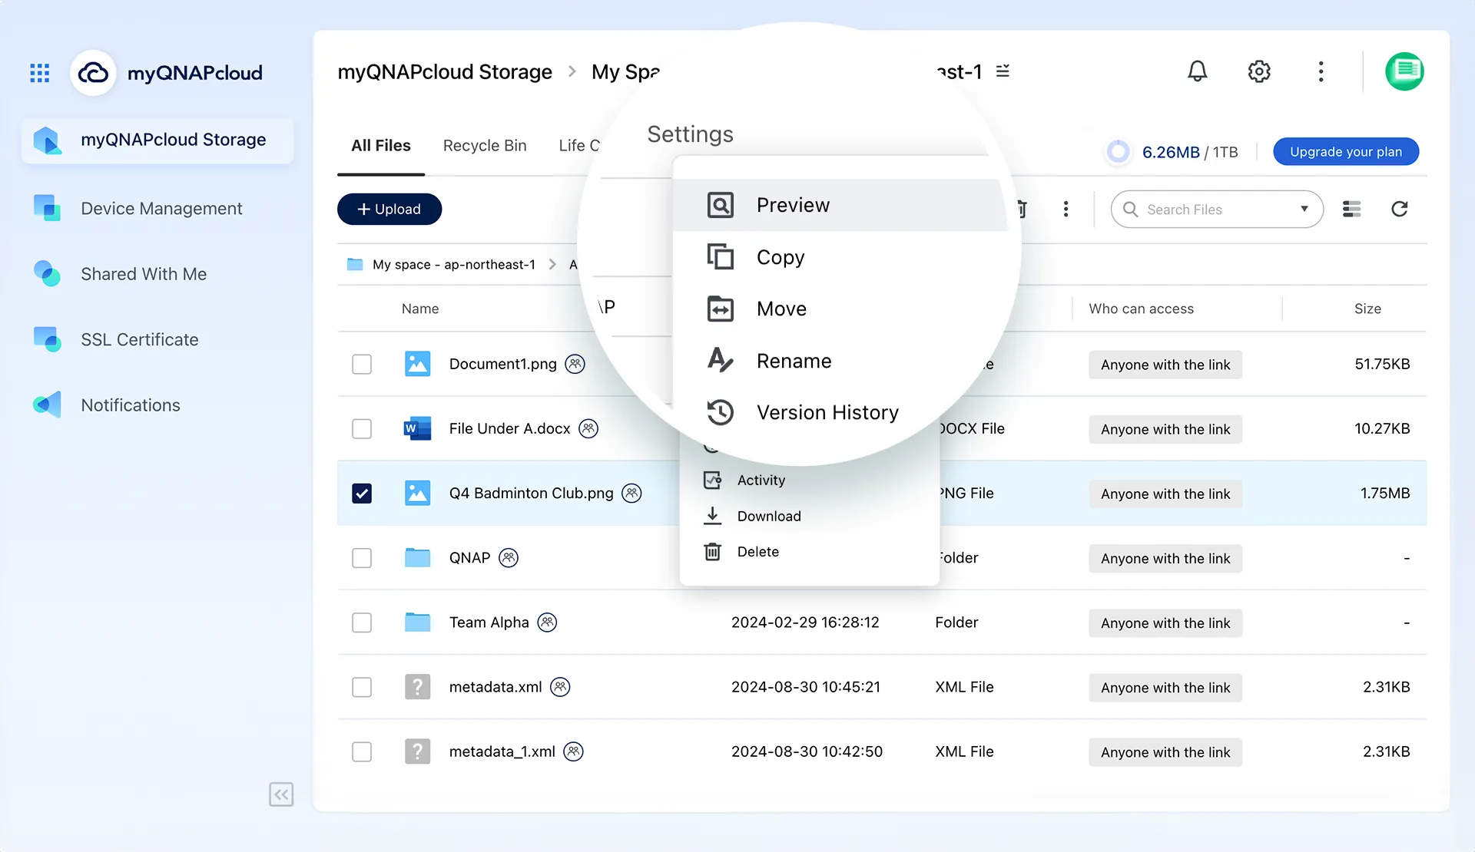1475x852 pixels.
Task: Open toolbar three-dot more actions
Action: [1066, 209]
